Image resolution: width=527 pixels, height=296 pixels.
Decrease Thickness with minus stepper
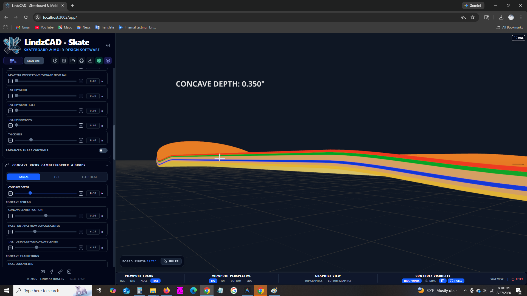pos(10,140)
